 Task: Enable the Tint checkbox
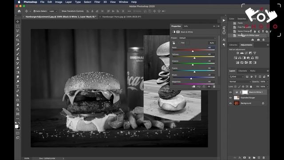(179, 43)
